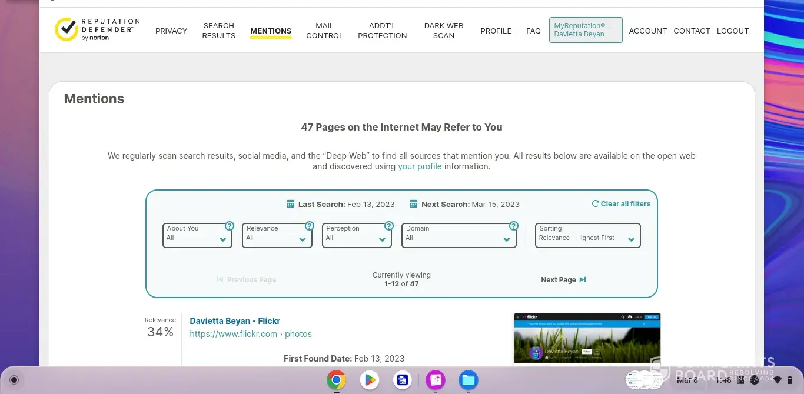
Task: Expand the Domain filter dropdown
Action: 459,235
